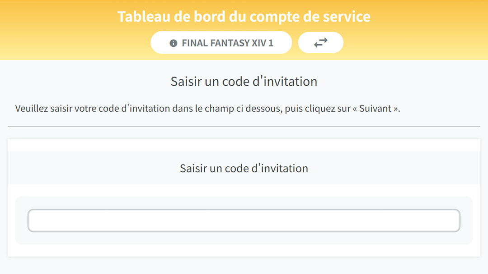488x274 pixels.
Task: Click the 'Tableau de bord du compte de service' title
Action: pos(244,16)
